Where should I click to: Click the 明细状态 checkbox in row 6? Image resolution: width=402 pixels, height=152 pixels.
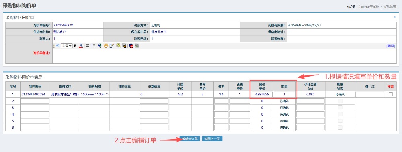pos(340,128)
